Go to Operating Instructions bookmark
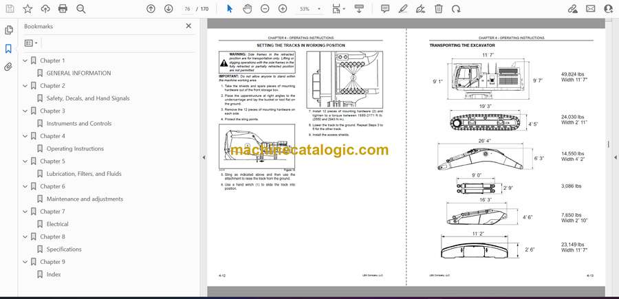619x299 pixels. [75, 148]
